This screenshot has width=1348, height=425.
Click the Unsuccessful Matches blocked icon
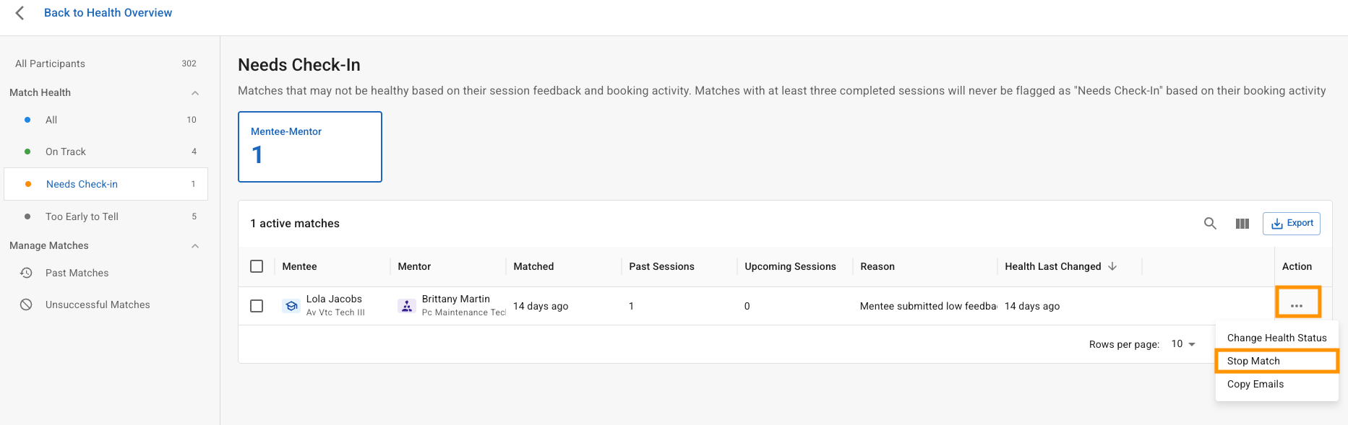tap(26, 304)
